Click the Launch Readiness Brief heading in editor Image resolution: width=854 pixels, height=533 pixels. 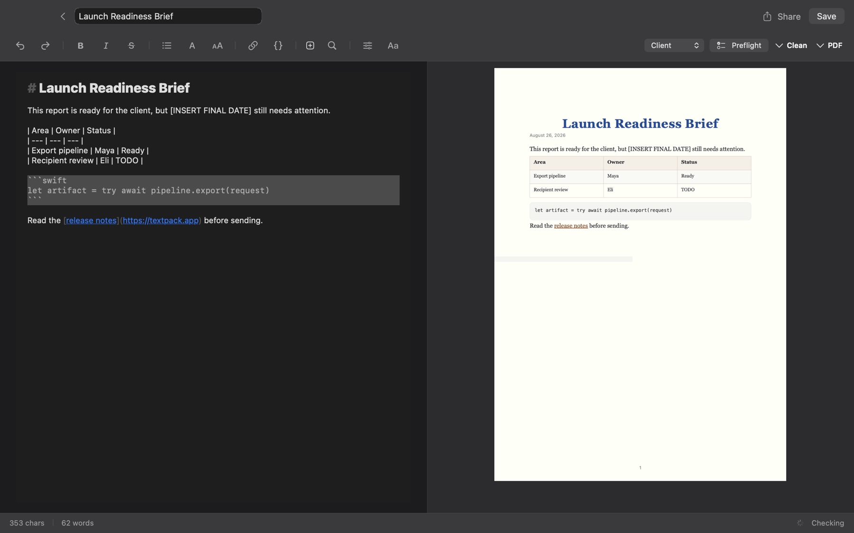tap(114, 88)
